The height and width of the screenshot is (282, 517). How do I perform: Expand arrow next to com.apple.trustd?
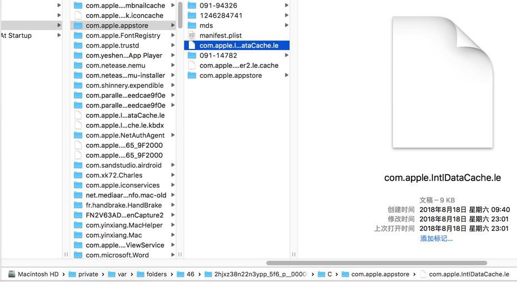point(173,46)
